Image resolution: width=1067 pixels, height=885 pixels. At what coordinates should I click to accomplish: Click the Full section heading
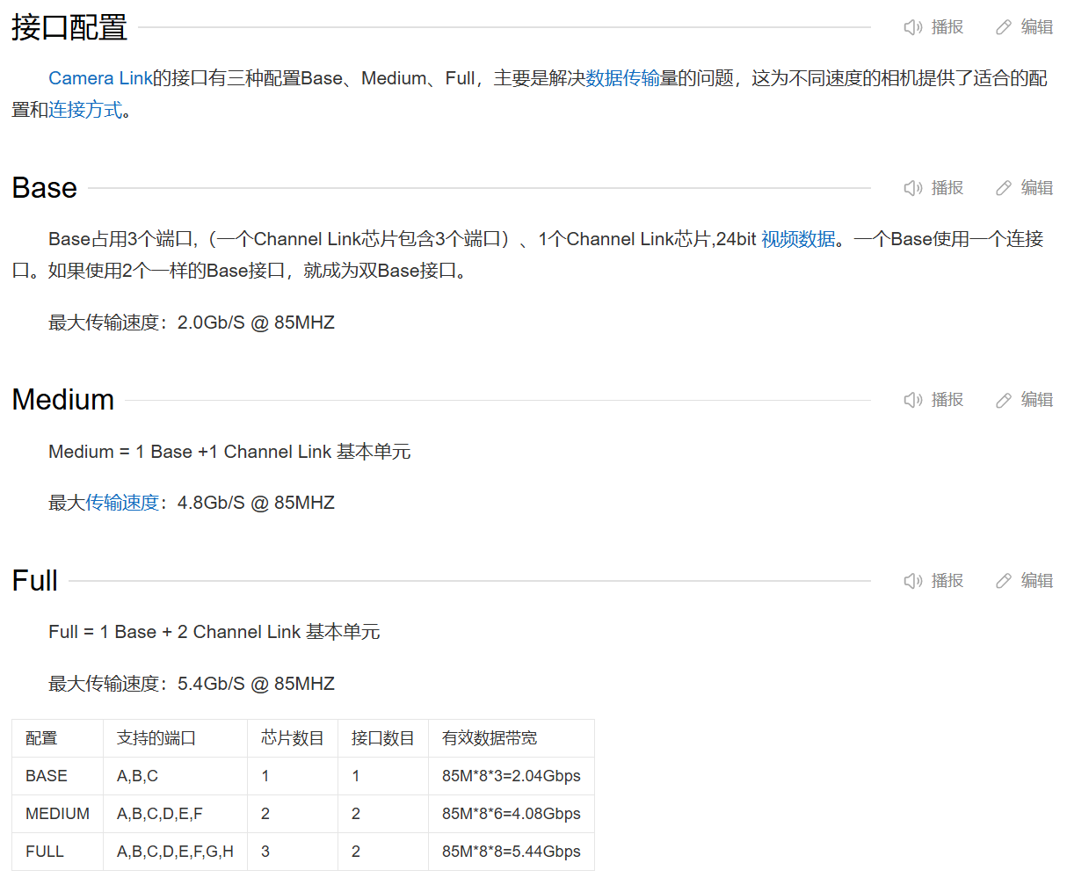[35, 581]
